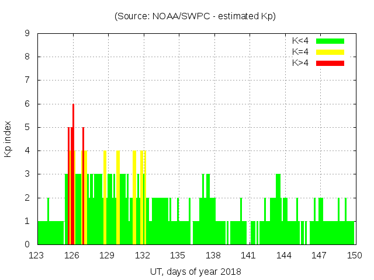Click the 135 day tick label

click(x=178, y=256)
